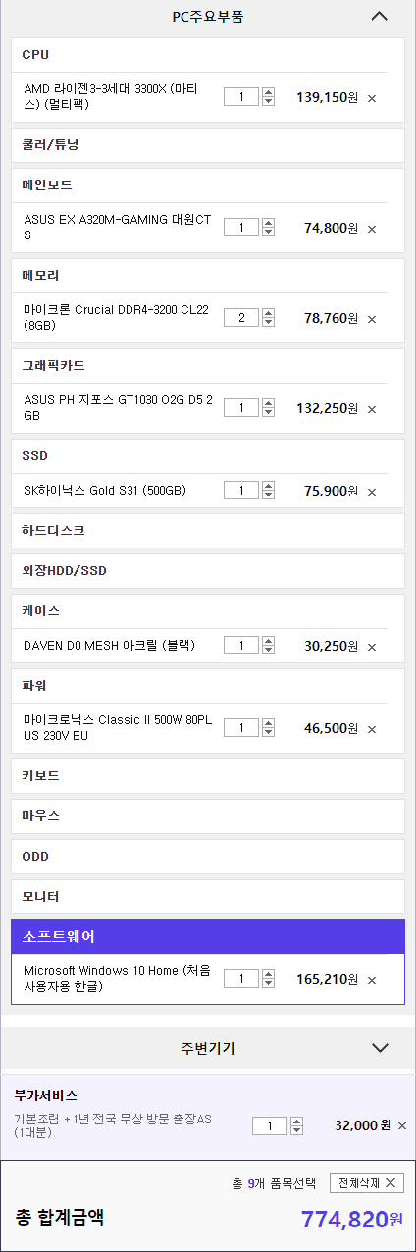
Task: Open the 쿨러/튜닝 category
Action: point(208,145)
